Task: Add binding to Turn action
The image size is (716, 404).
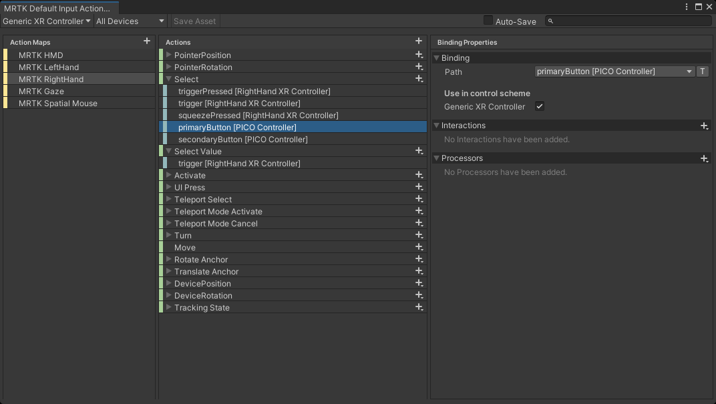Action: [x=419, y=235]
